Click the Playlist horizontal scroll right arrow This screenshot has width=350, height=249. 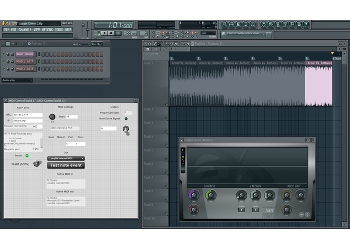pyautogui.click(x=339, y=49)
